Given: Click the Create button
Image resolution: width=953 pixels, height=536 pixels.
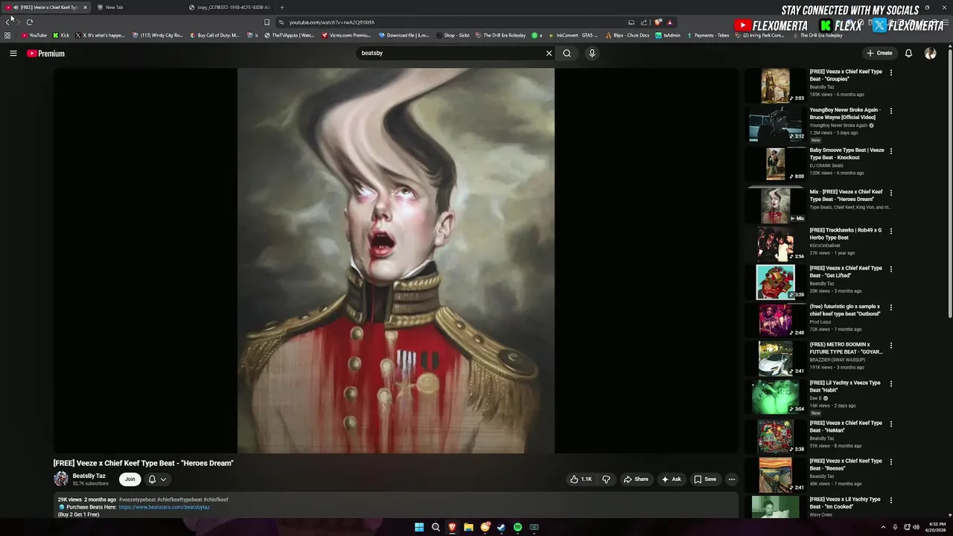Looking at the screenshot, I should coord(879,54).
